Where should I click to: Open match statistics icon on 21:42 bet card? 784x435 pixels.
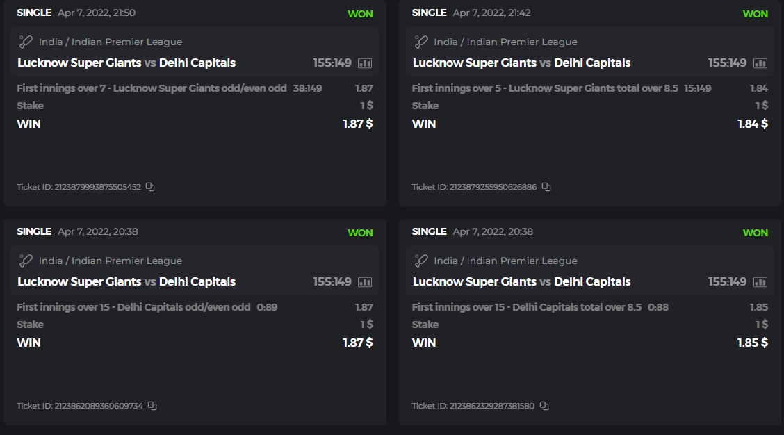(760, 63)
